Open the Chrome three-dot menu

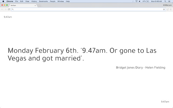pyautogui.click(x=171, y=9)
